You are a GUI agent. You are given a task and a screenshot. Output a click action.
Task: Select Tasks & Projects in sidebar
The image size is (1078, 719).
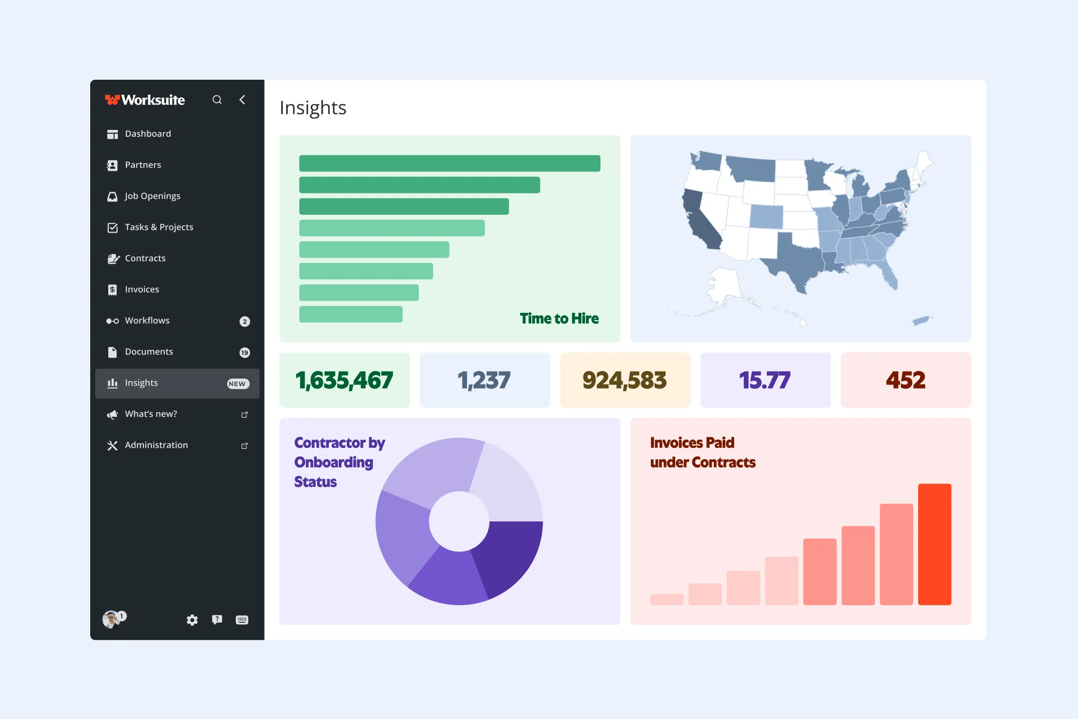[159, 227]
